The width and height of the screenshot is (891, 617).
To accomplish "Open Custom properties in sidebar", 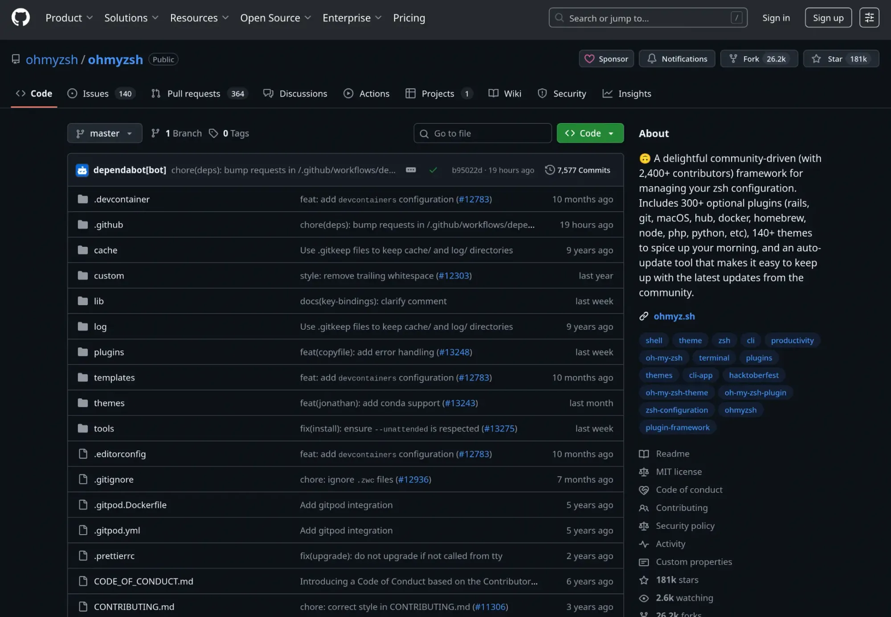I will 693,562.
